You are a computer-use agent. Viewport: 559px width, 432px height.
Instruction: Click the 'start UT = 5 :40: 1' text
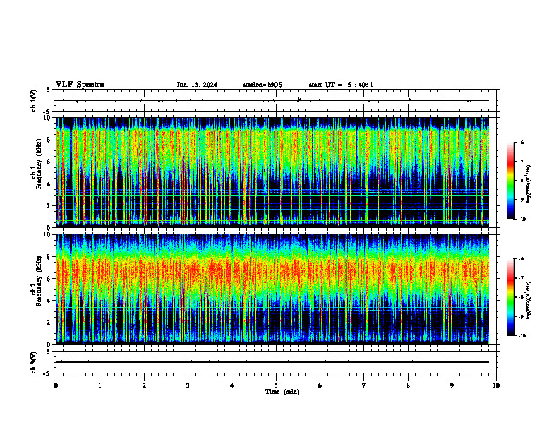pos(341,85)
